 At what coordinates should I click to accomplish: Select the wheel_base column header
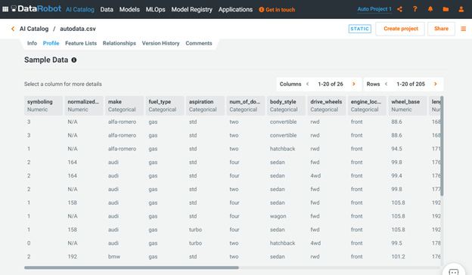[408, 106]
